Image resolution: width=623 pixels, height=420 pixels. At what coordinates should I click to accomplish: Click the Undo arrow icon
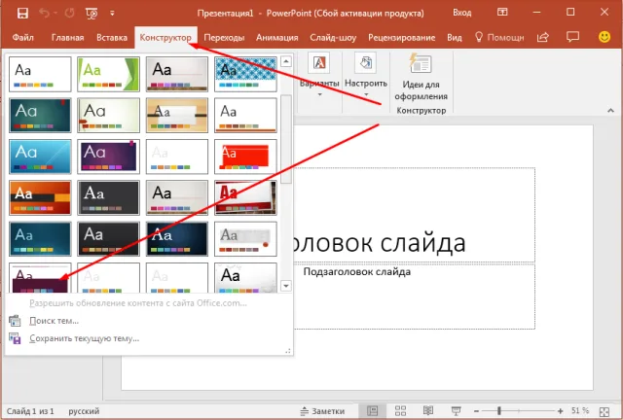click(44, 13)
